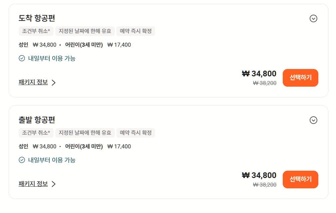
Task: Click the checkmark circle icon next to 내일부터 이용 가능 in arrival card
Action: point(21,58)
